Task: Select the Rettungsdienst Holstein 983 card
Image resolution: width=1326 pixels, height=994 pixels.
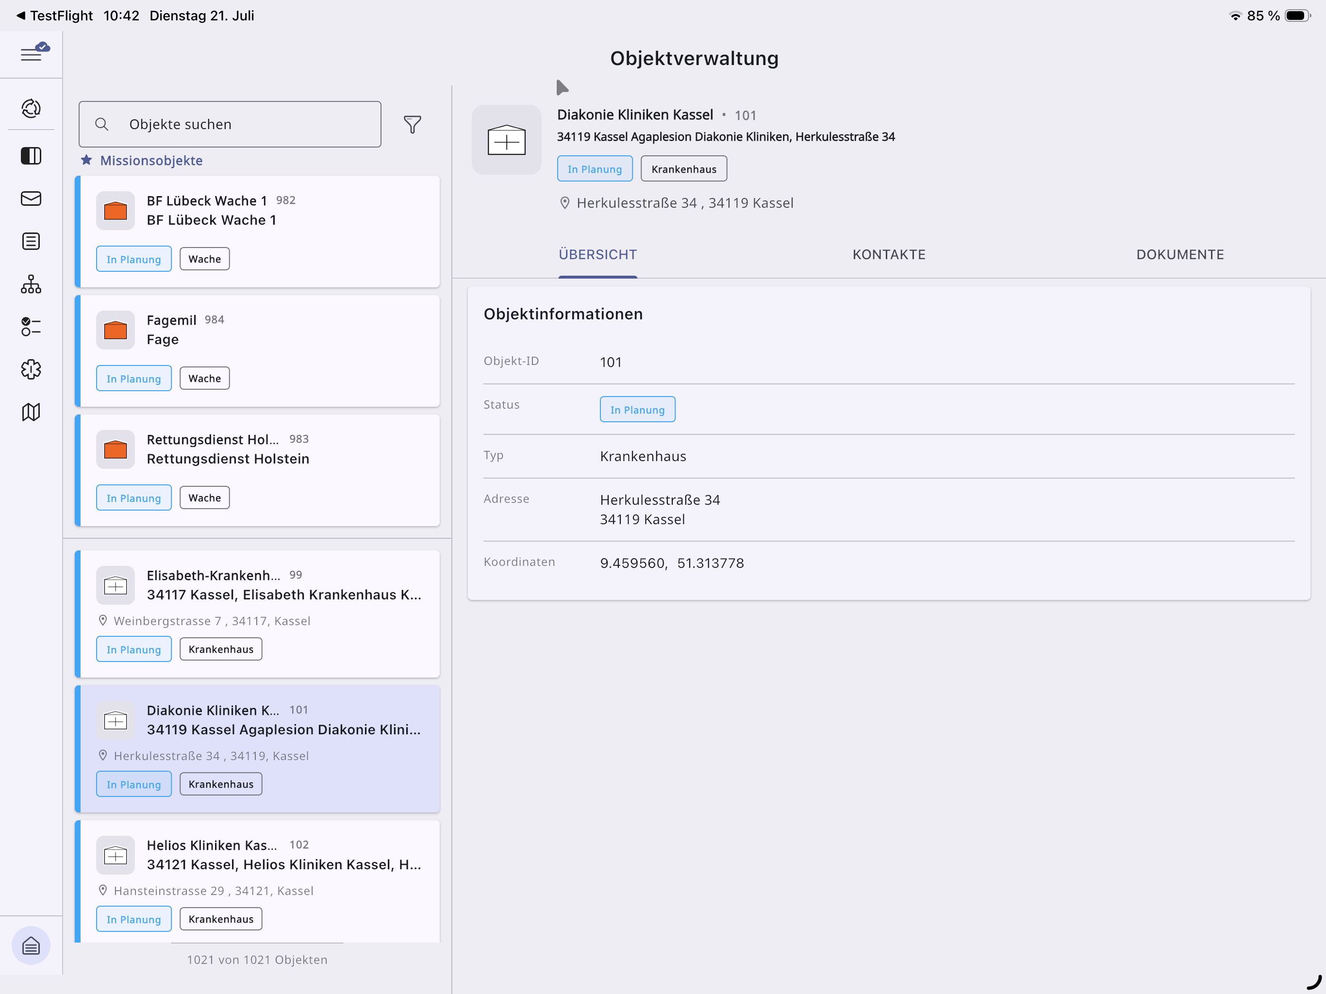Action: pos(257,470)
